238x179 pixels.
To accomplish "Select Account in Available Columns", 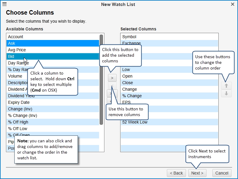I will (x=53, y=37).
